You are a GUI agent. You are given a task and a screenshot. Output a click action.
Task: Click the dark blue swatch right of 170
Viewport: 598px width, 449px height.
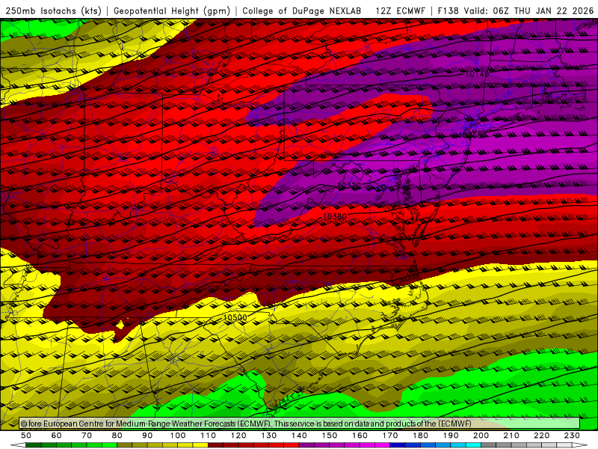coord(398,445)
